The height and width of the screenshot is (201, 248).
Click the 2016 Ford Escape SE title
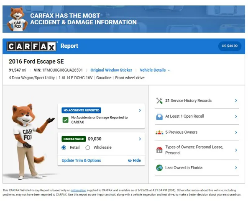(36, 62)
